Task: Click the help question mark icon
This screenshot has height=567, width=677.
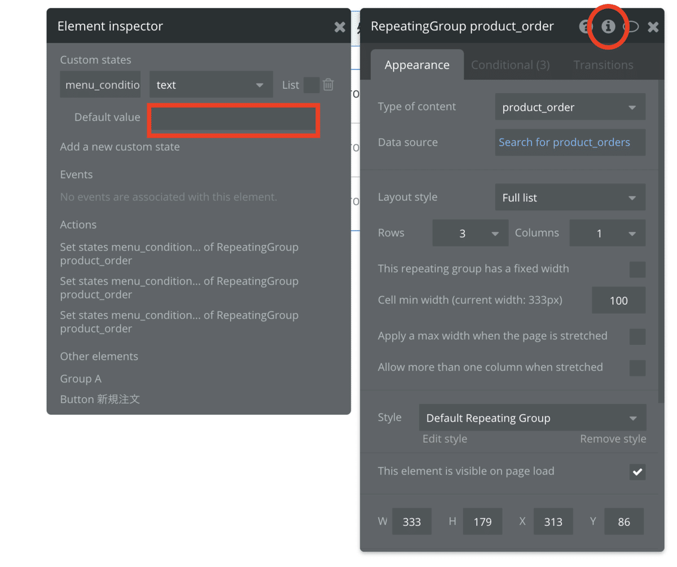Action: (585, 27)
